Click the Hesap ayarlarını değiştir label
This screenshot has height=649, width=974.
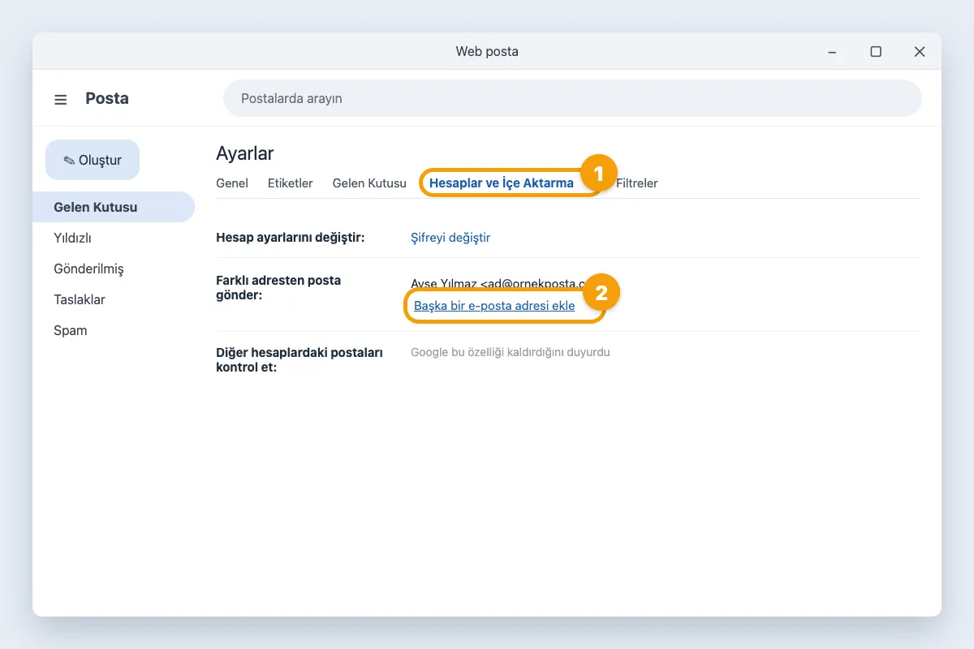pos(291,238)
